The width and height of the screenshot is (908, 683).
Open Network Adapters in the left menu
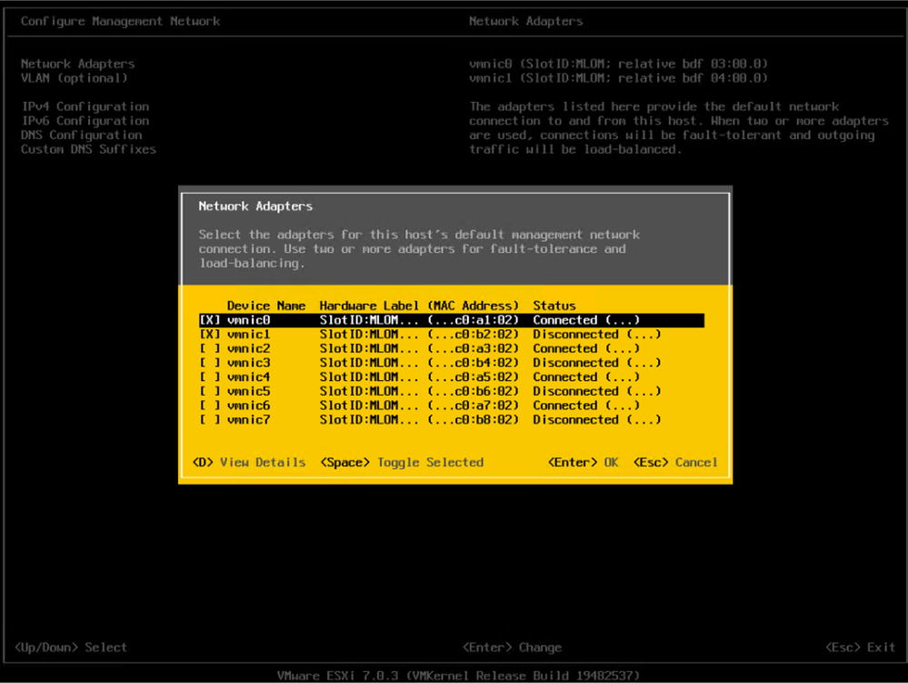pyautogui.click(x=77, y=64)
